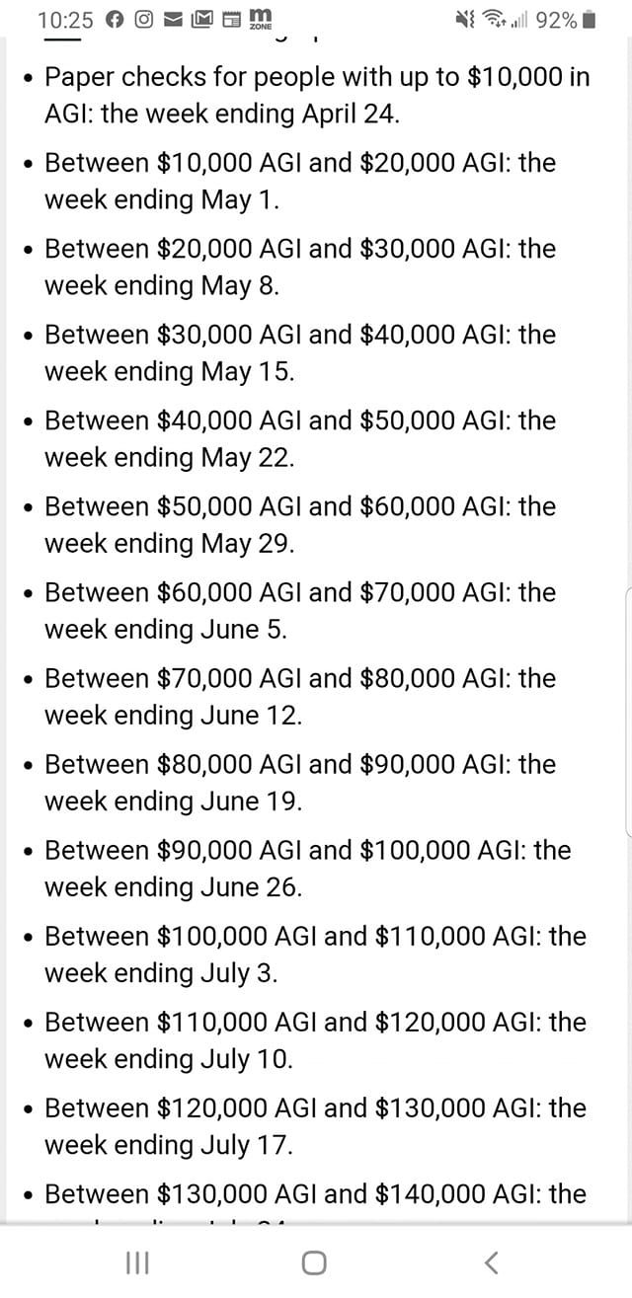Tap the edge panel handle on right side
The image size is (632, 1298).
628,711
